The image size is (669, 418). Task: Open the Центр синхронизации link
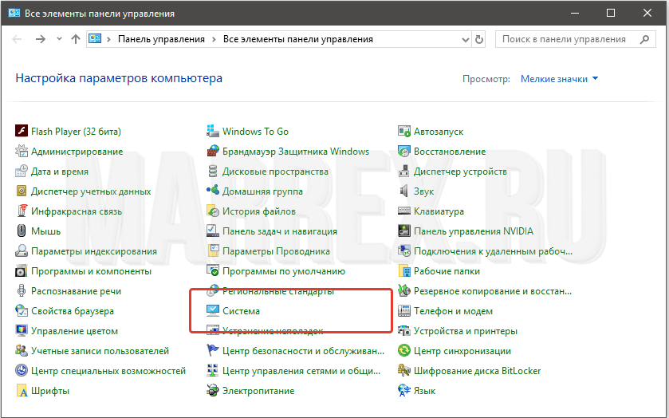click(x=462, y=351)
